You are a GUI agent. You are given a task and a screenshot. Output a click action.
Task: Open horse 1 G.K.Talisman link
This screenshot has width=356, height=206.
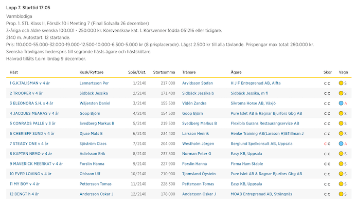tap(30, 83)
